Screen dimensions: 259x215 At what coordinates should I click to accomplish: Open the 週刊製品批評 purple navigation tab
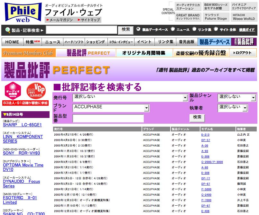[x=244, y=42]
